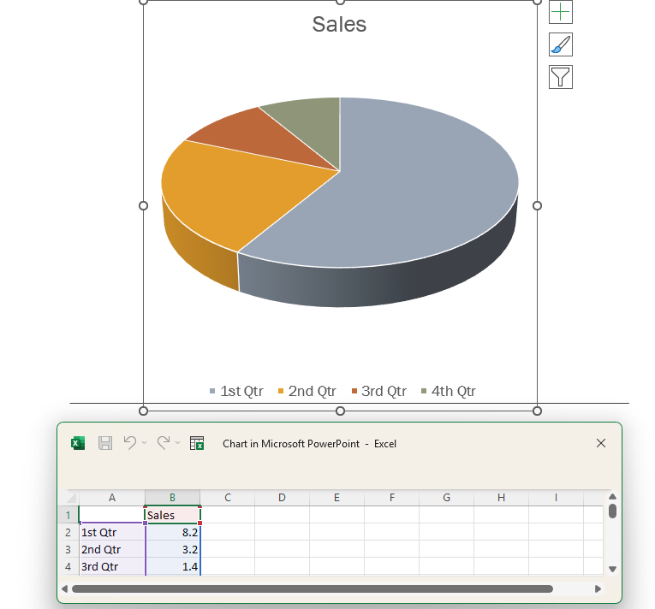This screenshot has width=655, height=609.
Task: Click the chart's right-middle resize handle
Action: click(537, 205)
